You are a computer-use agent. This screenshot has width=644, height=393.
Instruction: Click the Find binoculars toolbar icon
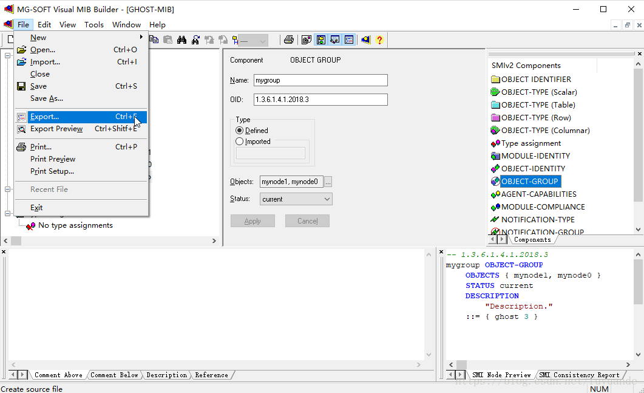click(x=181, y=39)
